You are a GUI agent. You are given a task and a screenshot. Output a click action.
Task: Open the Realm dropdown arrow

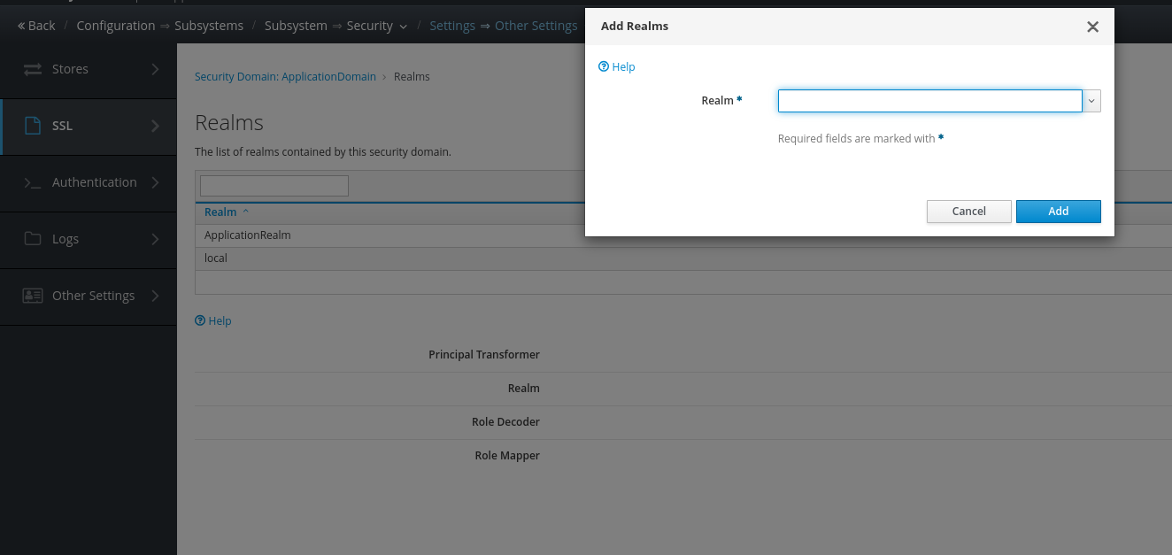coord(1091,101)
